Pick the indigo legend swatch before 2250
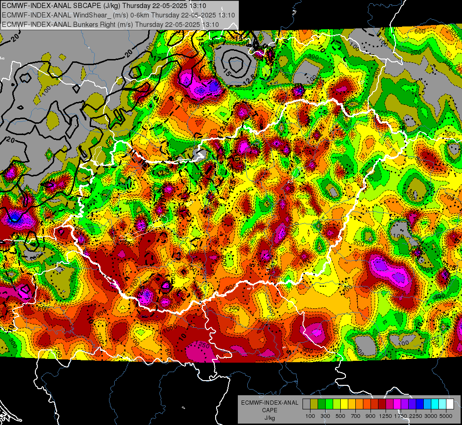This screenshot has width=462, height=425. [x=412, y=404]
